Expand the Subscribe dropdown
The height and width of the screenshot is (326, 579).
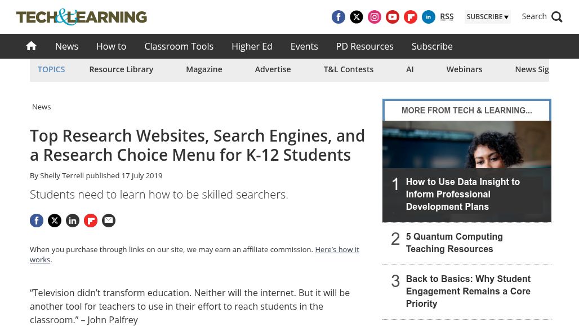[x=487, y=17]
